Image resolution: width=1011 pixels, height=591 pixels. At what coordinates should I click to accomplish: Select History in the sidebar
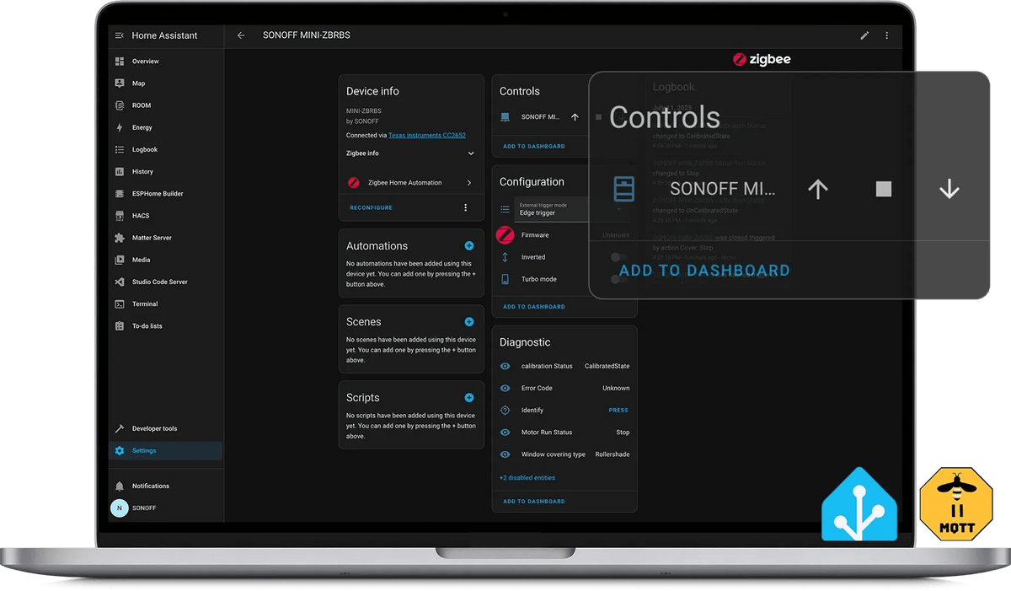pos(165,171)
